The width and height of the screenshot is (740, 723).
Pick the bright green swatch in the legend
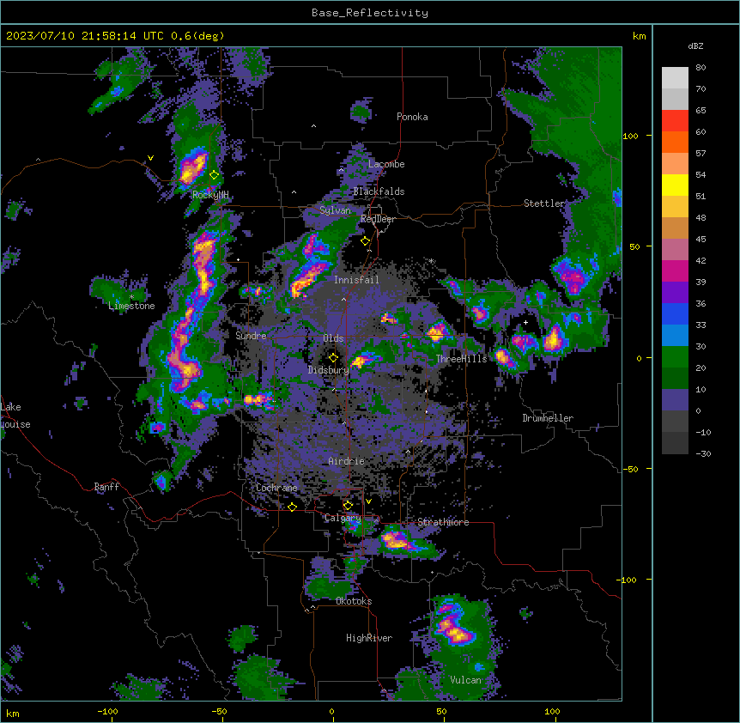675,357
